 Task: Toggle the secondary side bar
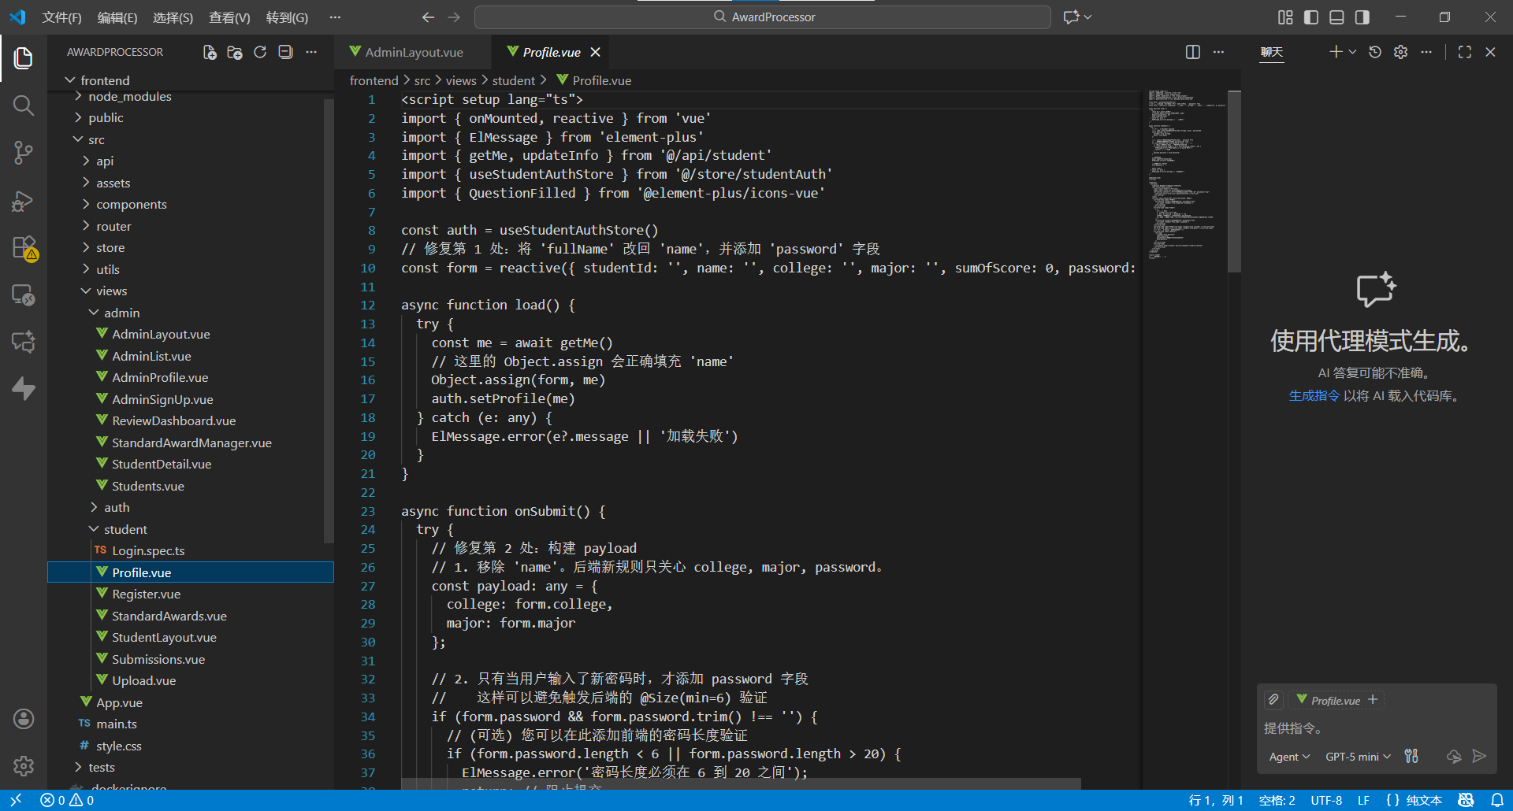[x=1362, y=17]
